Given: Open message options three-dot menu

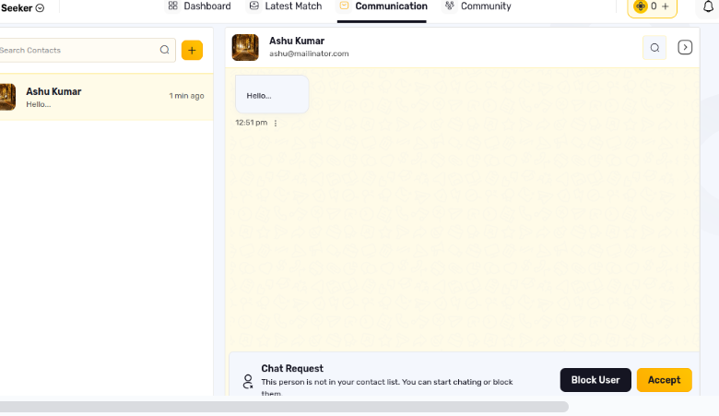Looking at the screenshot, I should [x=276, y=123].
